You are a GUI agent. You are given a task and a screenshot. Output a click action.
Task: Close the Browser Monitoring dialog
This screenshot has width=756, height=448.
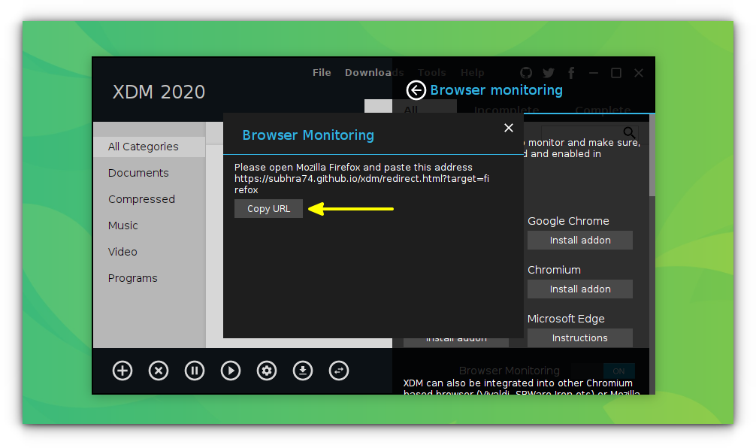point(509,128)
